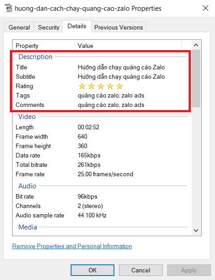Select the Frame rate label

tap(30, 174)
